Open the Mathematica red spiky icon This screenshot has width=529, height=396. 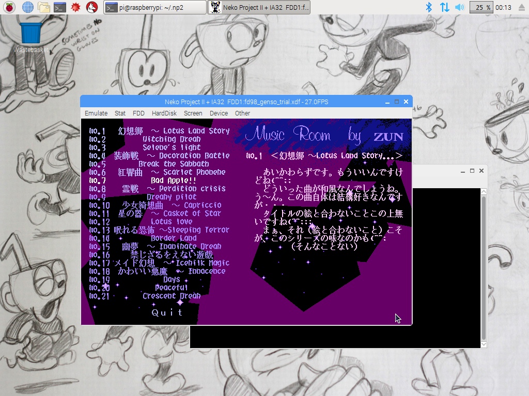pos(76,7)
